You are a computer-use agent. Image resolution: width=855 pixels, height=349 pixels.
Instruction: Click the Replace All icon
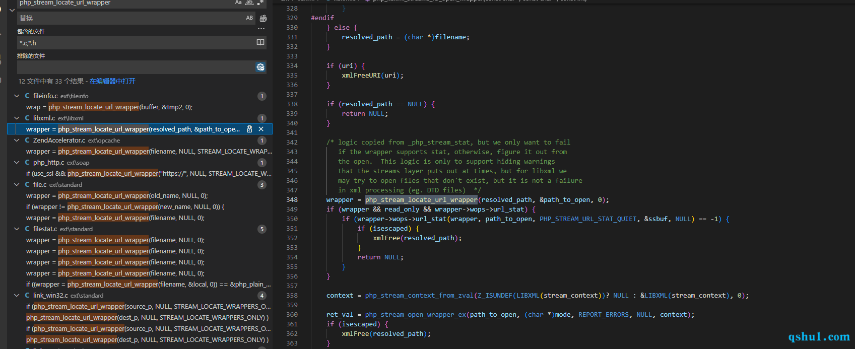coord(263,18)
